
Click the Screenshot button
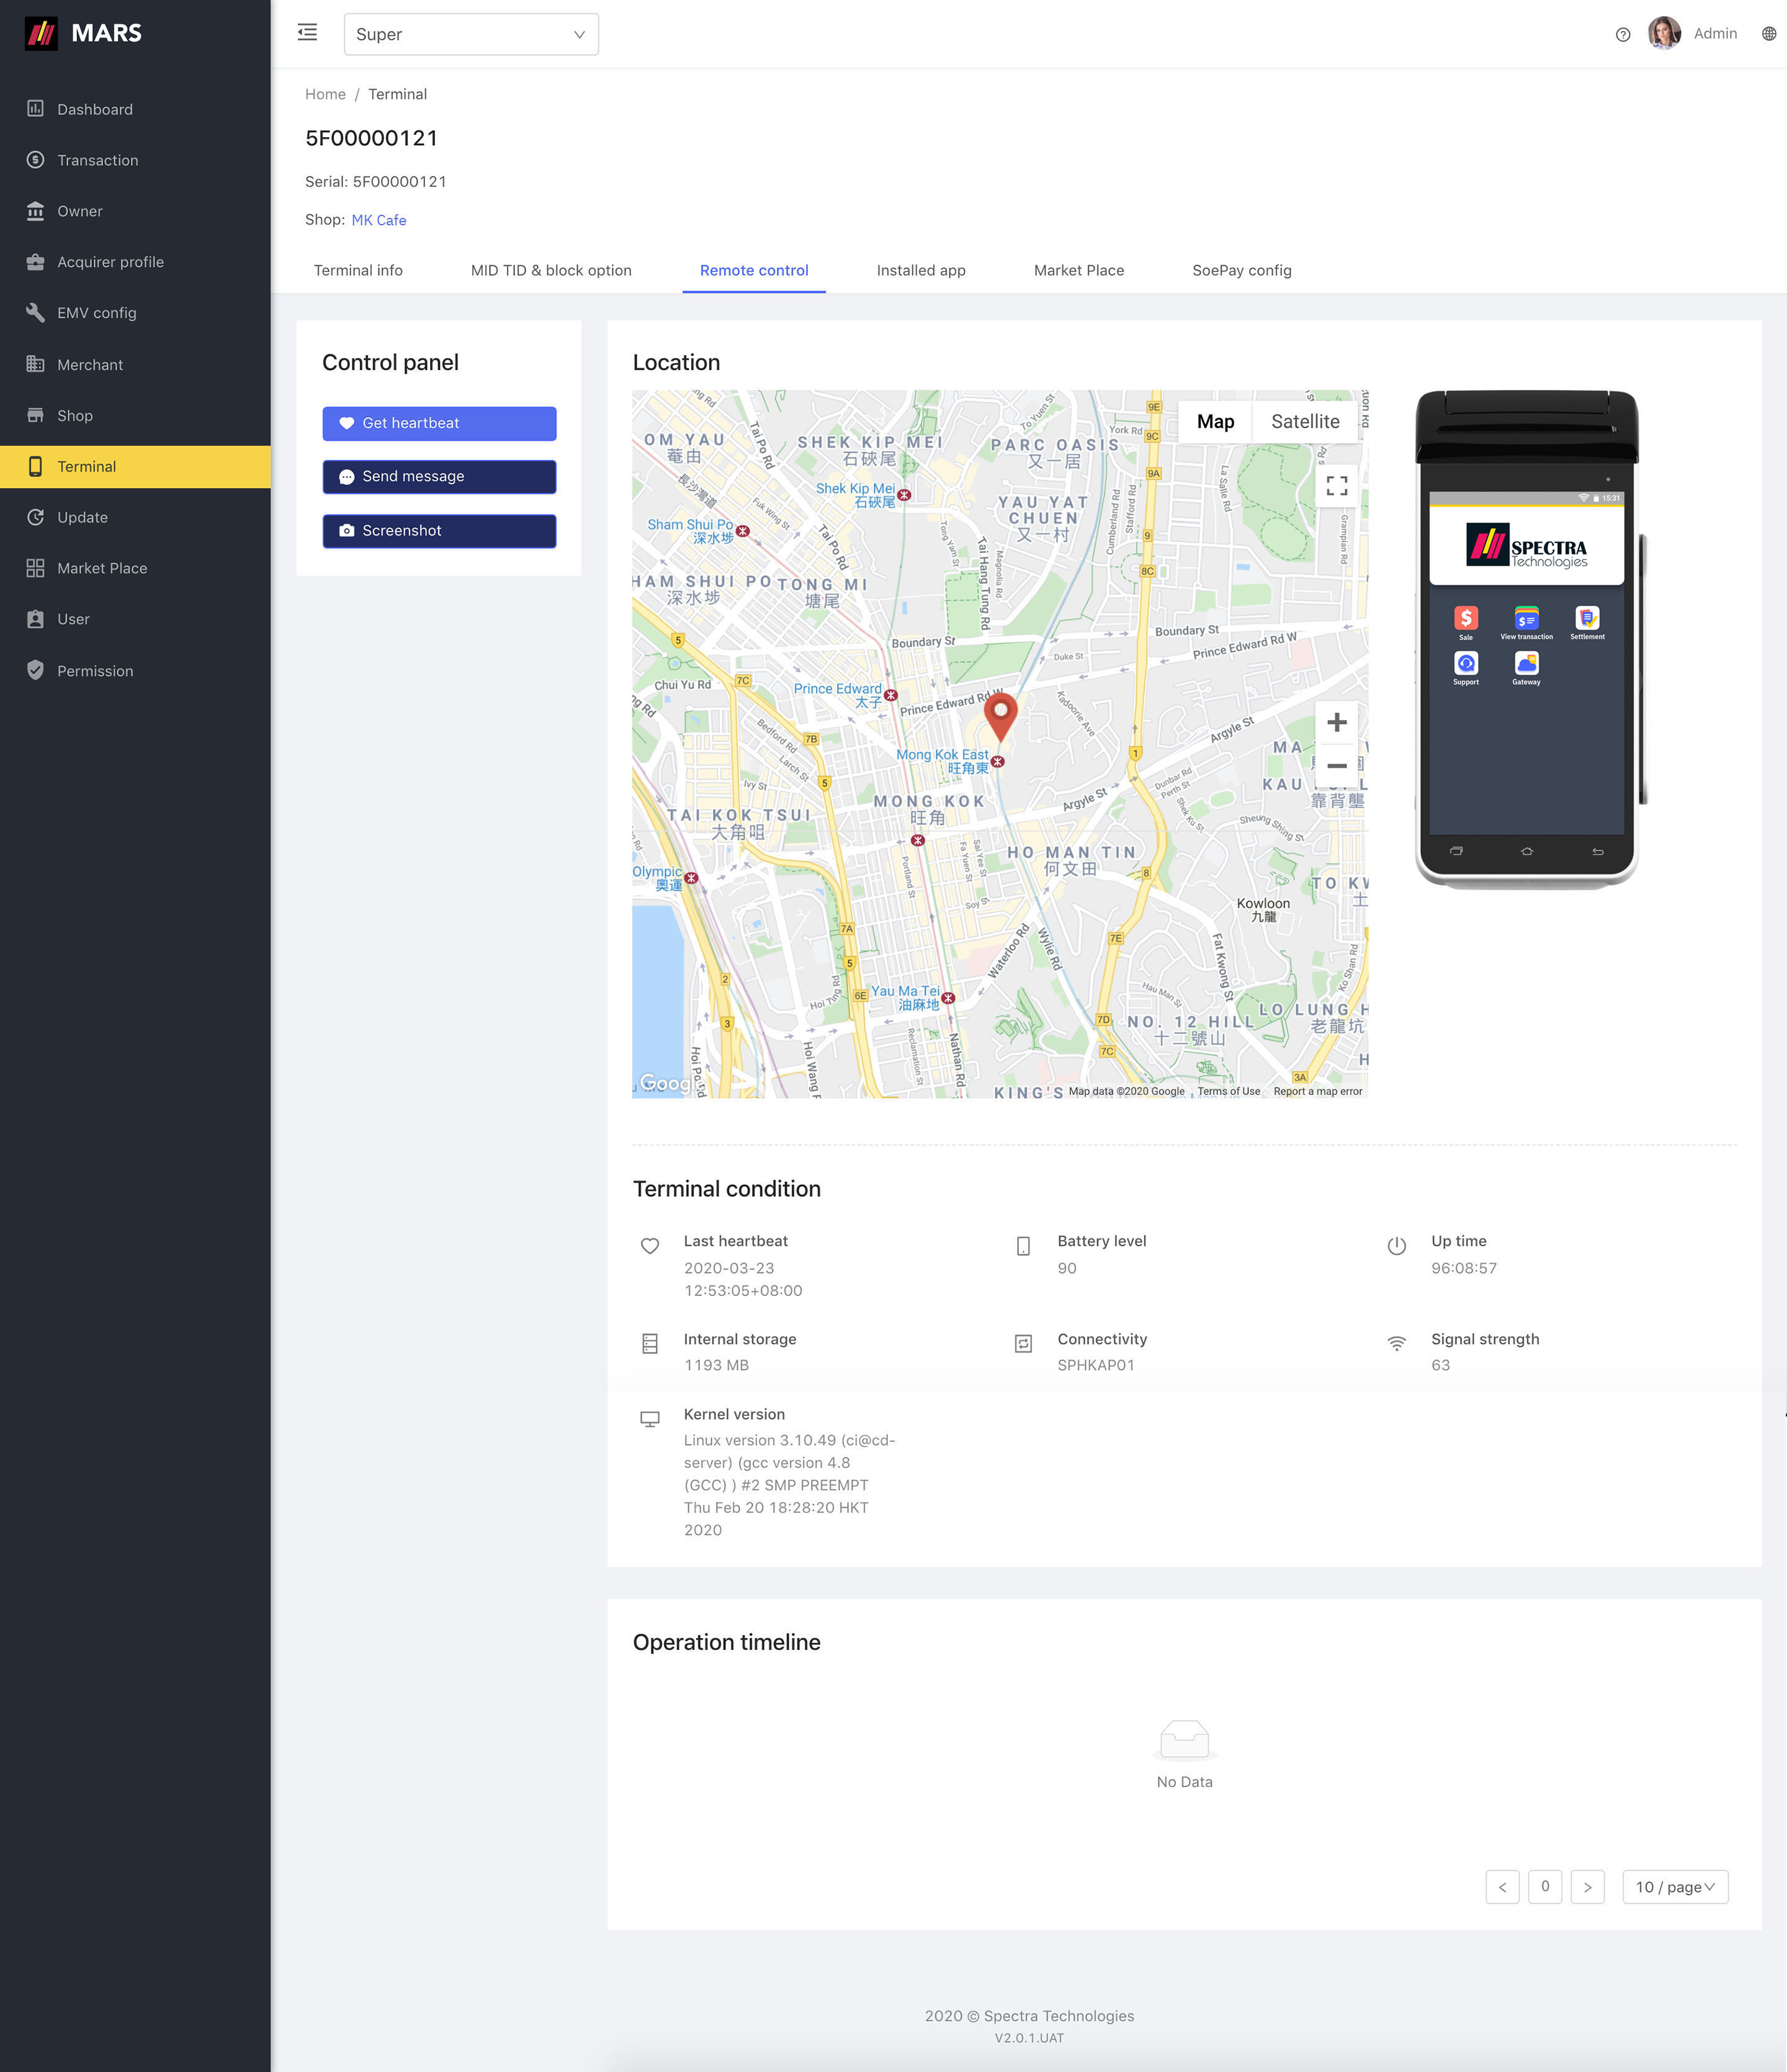click(439, 531)
